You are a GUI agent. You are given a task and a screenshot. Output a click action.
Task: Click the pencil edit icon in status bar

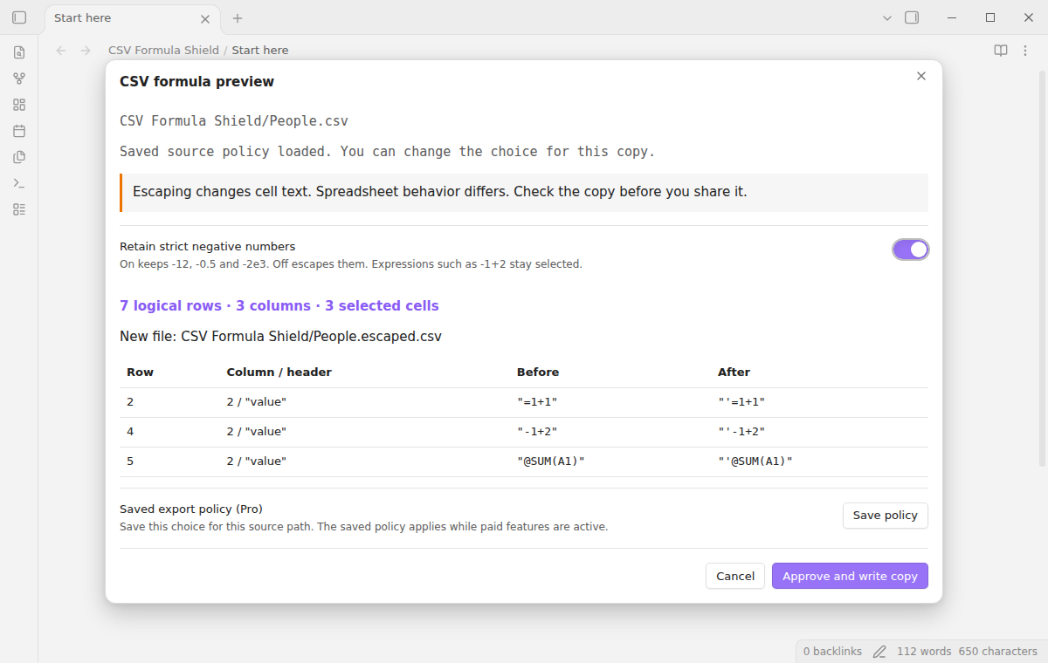point(879,652)
